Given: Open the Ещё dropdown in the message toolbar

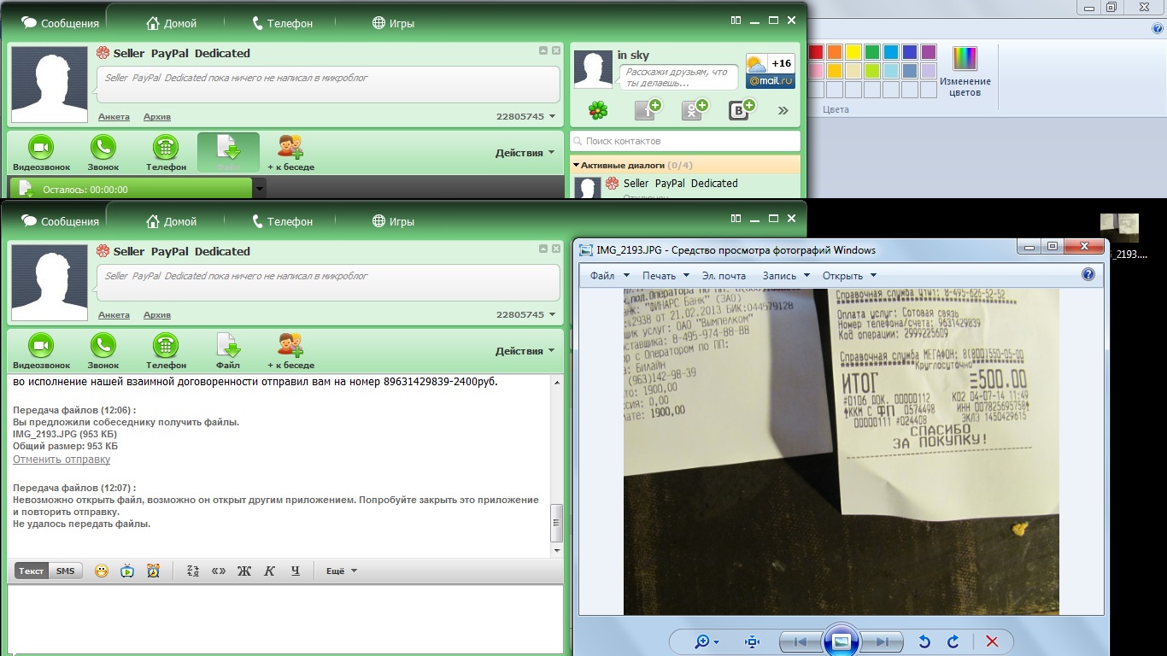Looking at the screenshot, I should point(342,571).
